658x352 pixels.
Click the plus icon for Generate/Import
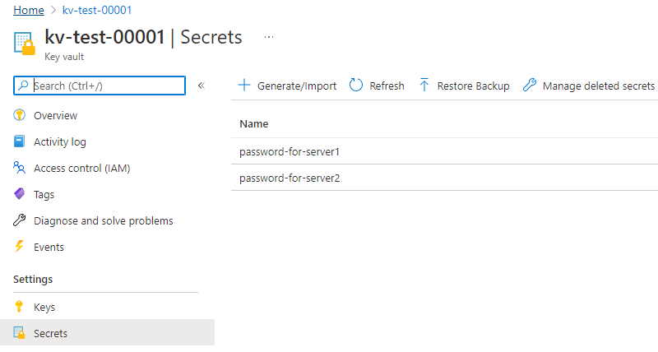[x=244, y=86]
